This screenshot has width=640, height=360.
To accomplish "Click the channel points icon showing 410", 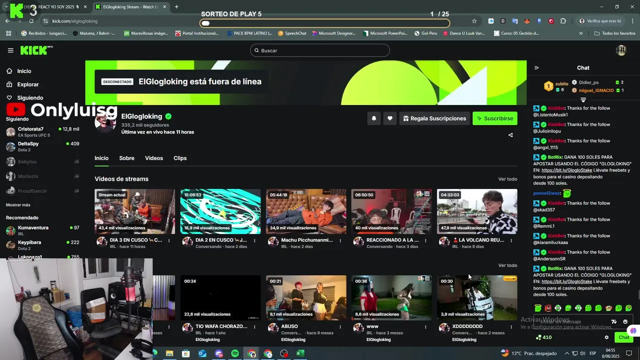I will pyautogui.click(x=543, y=337).
